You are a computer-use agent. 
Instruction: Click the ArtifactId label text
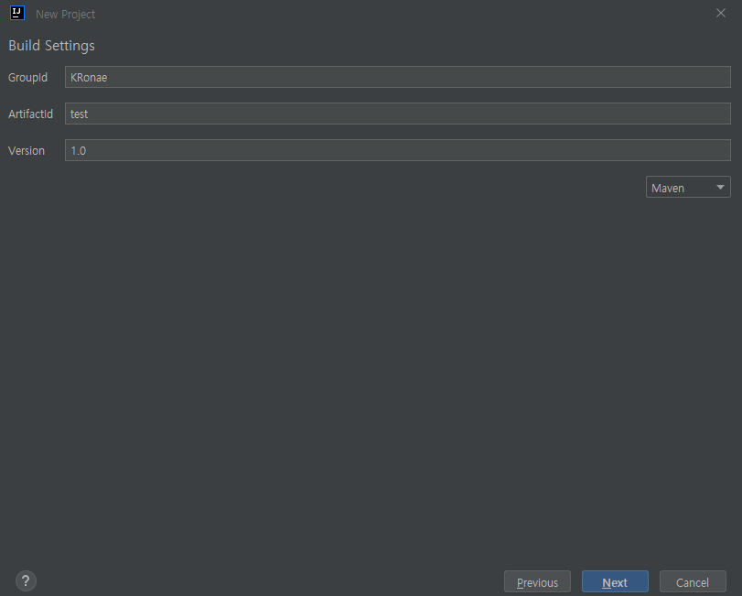(x=31, y=114)
